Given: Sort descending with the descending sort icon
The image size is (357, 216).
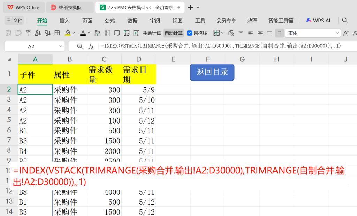Looking at the screenshot, I should [47, 33].
